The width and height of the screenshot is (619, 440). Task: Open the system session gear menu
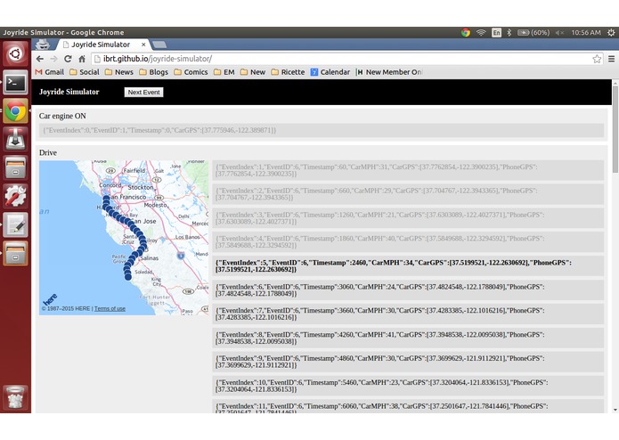611,32
